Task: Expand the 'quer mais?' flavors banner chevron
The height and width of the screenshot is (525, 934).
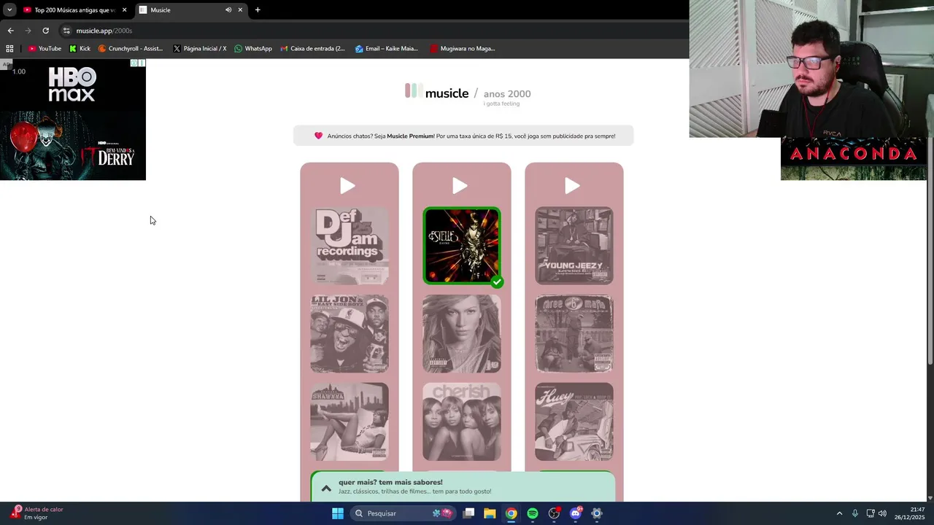Action: [326, 488]
